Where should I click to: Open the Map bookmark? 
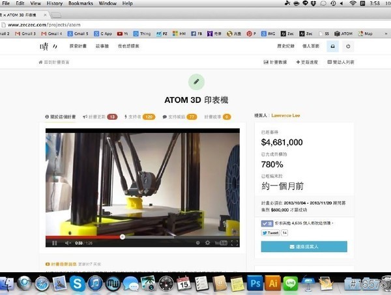(365, 34)
